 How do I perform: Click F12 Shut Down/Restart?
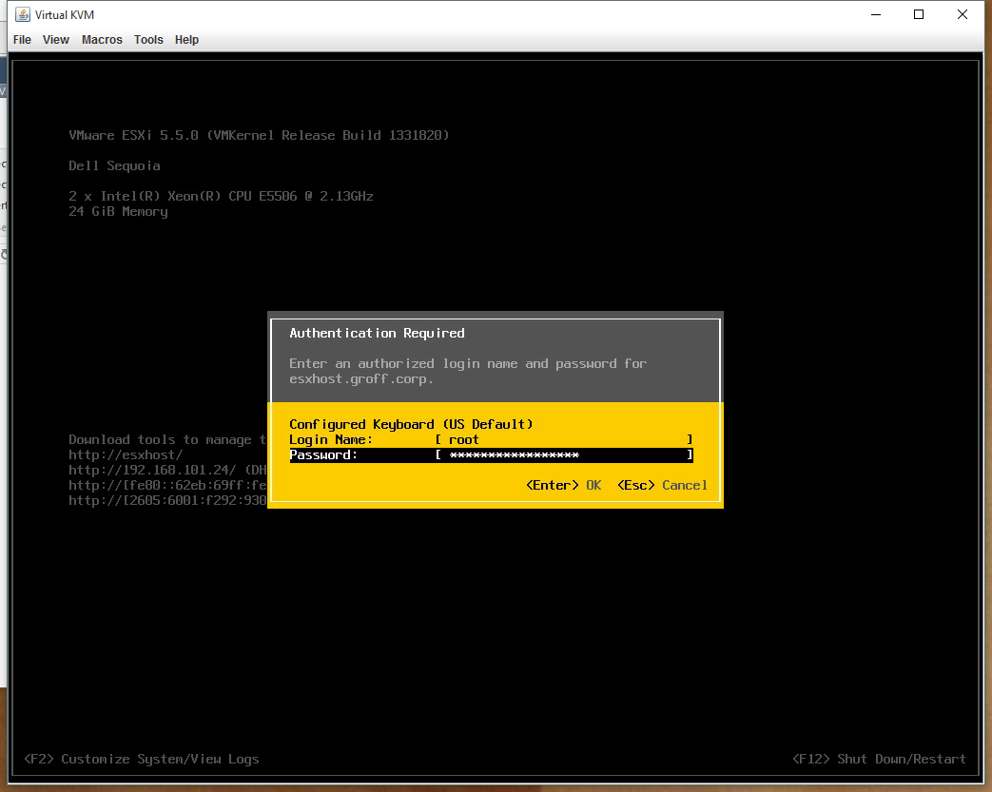click(x=879, y=759)
